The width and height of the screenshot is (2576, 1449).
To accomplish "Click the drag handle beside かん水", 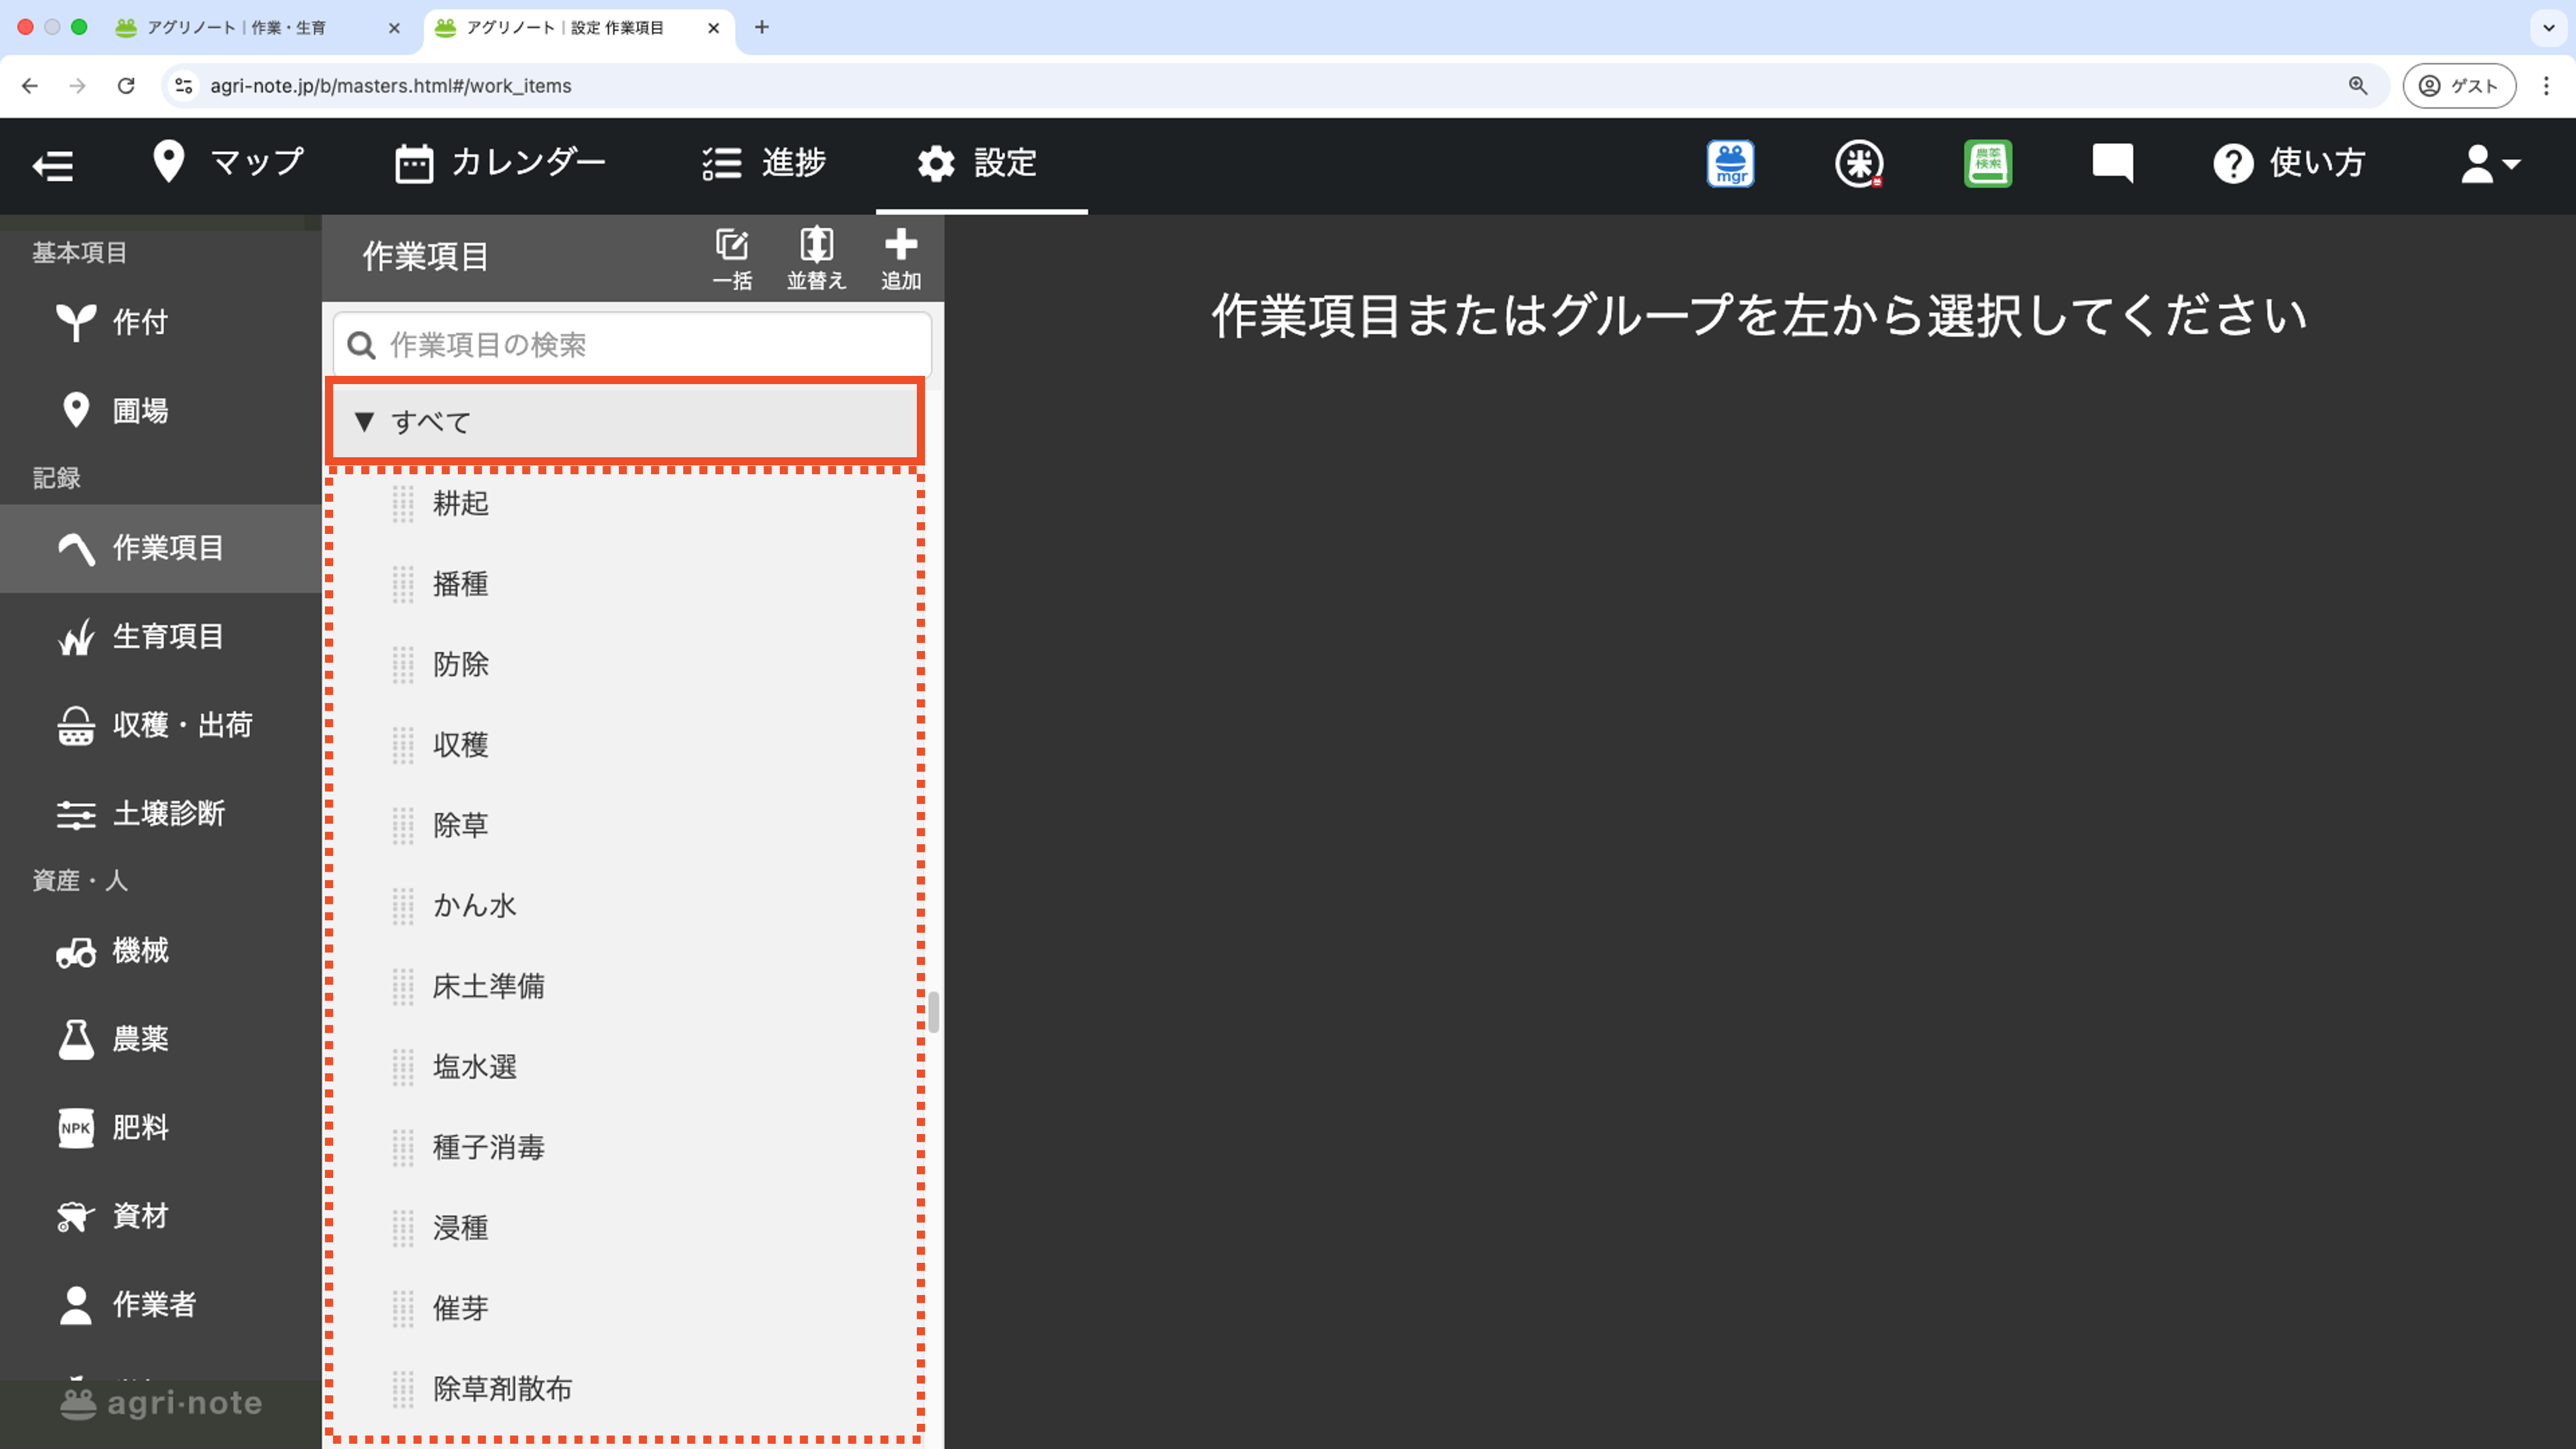I will tap(403, 906).
